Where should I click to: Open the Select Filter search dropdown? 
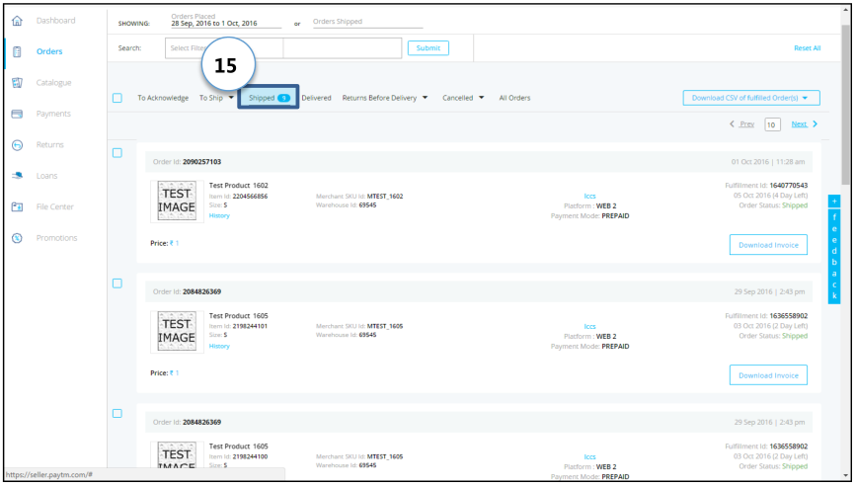(x=224, y=48)
